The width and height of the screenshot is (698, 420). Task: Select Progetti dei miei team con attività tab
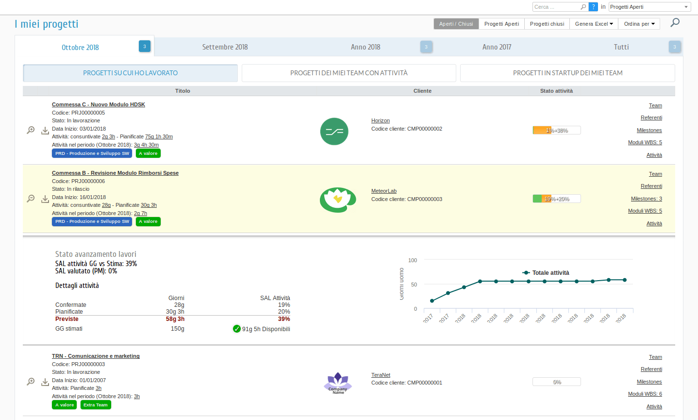349,73
